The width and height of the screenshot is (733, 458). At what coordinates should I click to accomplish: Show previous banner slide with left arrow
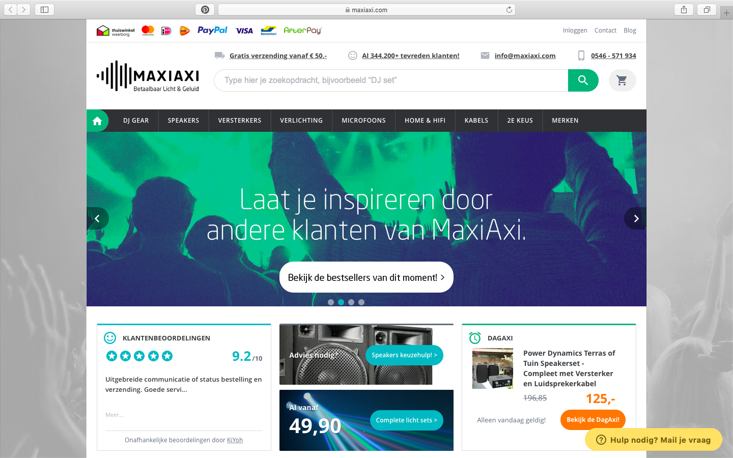coord(97,218)
